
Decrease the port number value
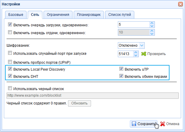pyautogui.click(x=136, y=55)
